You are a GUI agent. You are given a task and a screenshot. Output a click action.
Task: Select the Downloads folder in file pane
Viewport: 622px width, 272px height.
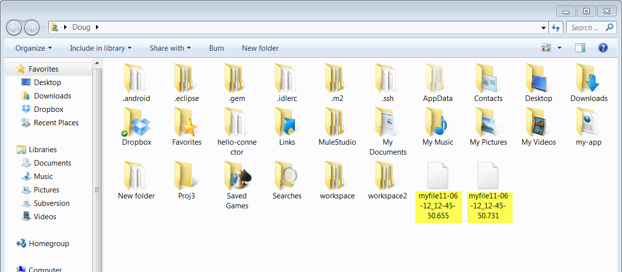[x=589, y=83]
